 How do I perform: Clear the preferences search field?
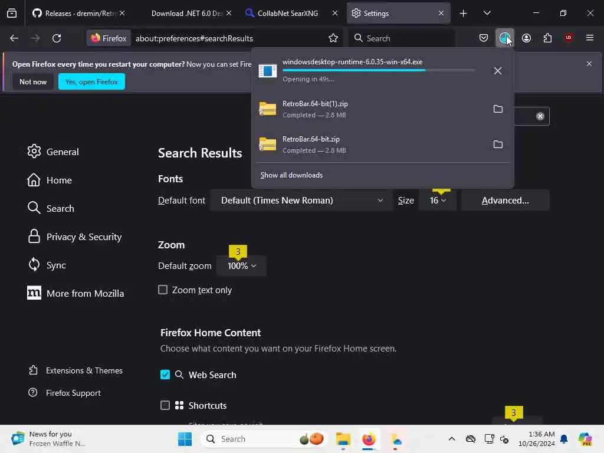click(x=540, y=116)
